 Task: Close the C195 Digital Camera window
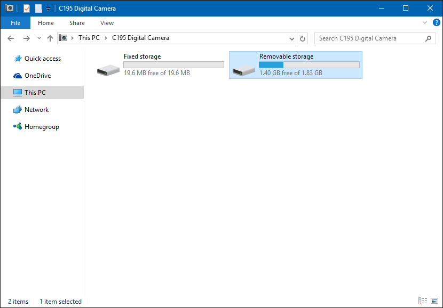point(430,8)
